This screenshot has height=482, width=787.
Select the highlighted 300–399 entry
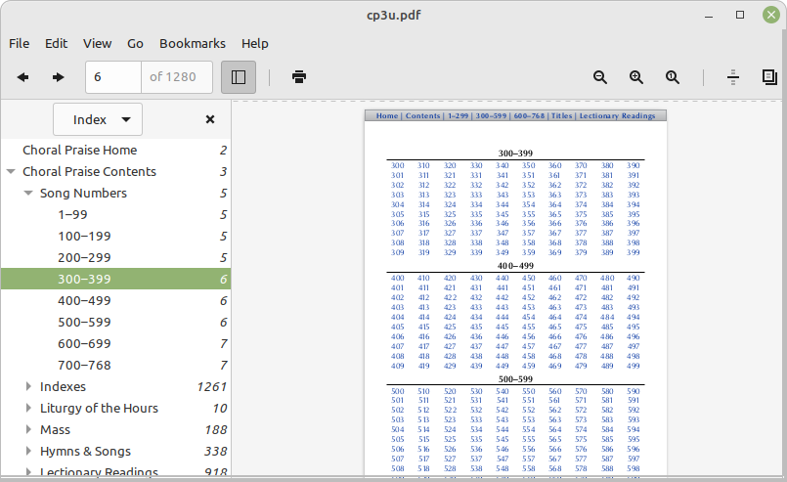point(115,280)
